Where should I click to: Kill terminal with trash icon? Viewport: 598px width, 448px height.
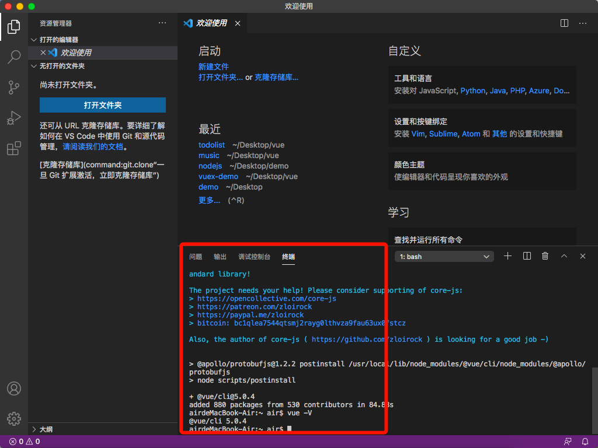pyautogui.click(x=545, y=256)
